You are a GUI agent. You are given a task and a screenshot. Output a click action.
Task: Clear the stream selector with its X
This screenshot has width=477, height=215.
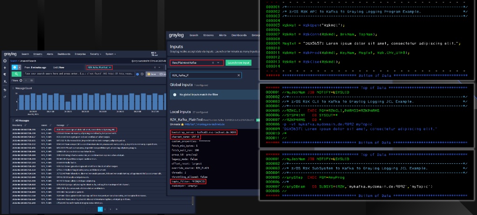click(x=155, y=67)
